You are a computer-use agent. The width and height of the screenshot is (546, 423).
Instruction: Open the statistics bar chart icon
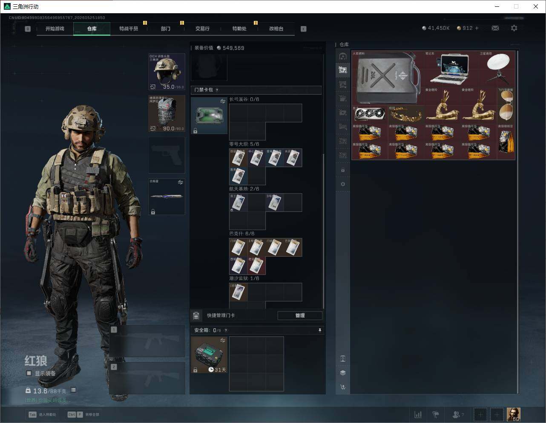(418, 414)
